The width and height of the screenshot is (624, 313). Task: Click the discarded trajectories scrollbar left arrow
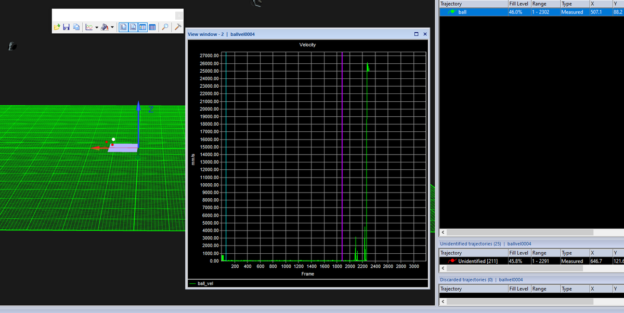pyautogui.click(x=443, y=302)
